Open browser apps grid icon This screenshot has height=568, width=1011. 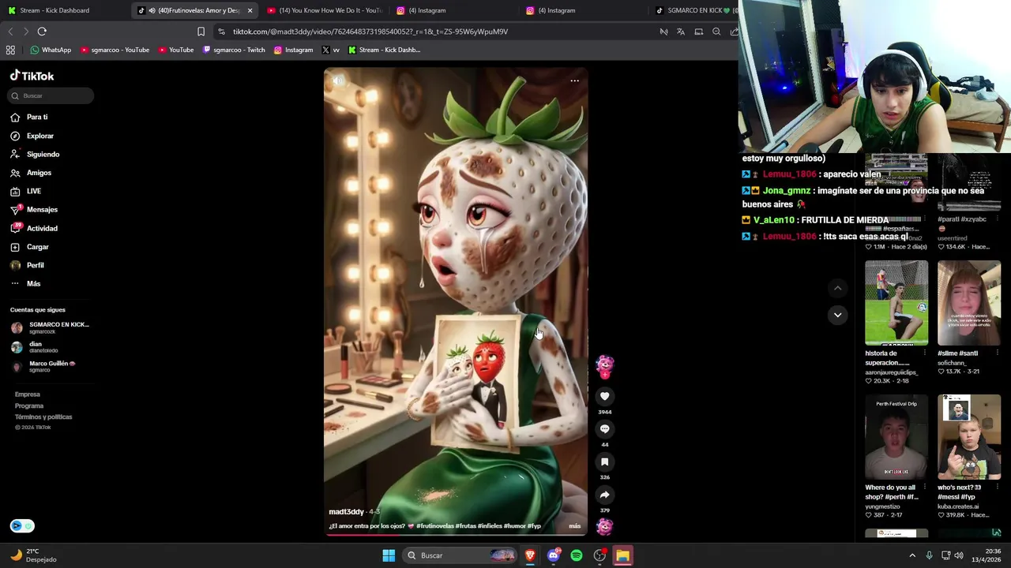coord(10,50)
